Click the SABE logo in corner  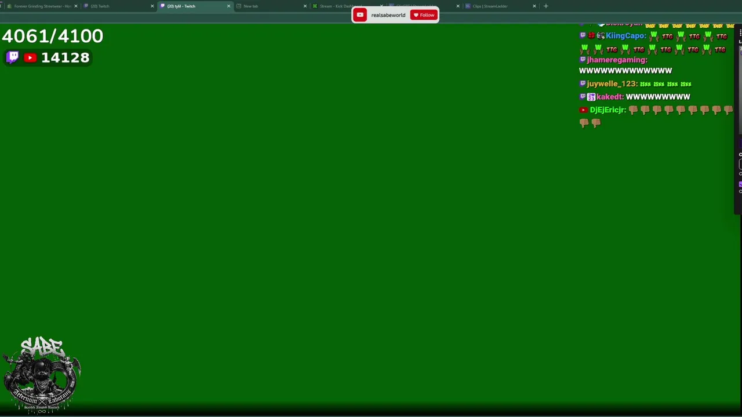(x=41, y=374)
